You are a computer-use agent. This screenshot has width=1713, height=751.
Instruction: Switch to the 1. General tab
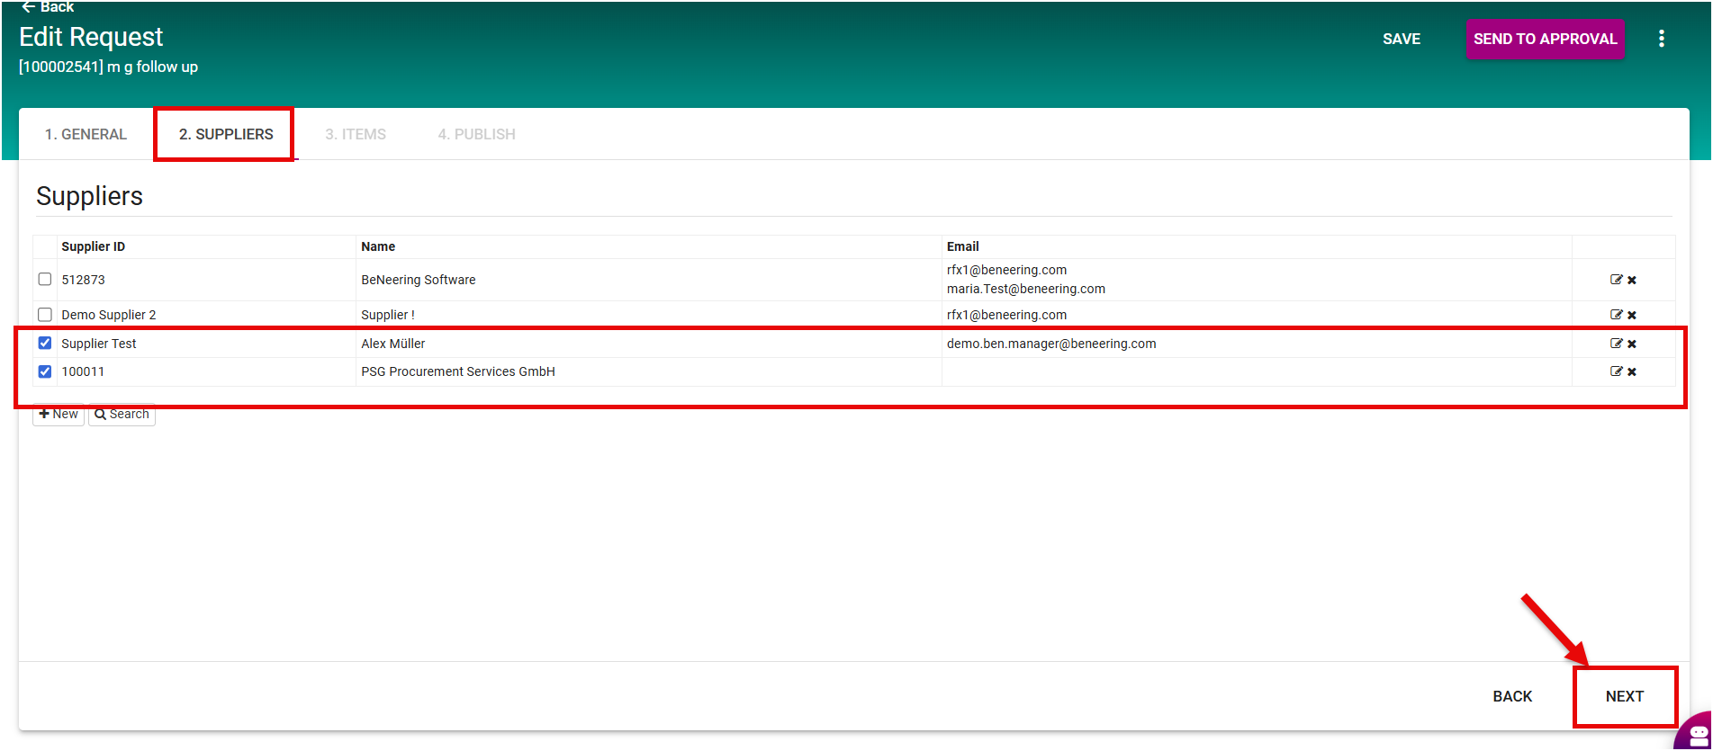86,134
